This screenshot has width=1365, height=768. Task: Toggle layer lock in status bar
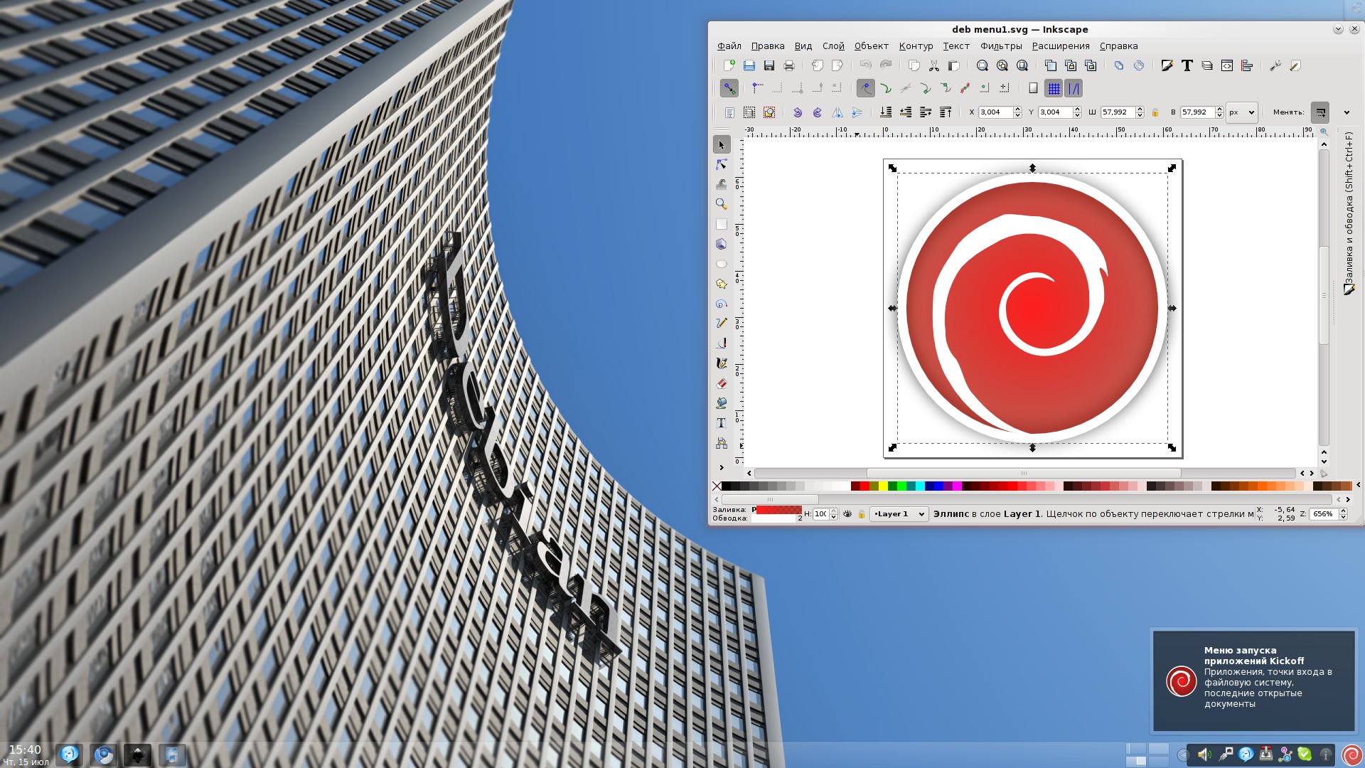[x=861, y=514]
